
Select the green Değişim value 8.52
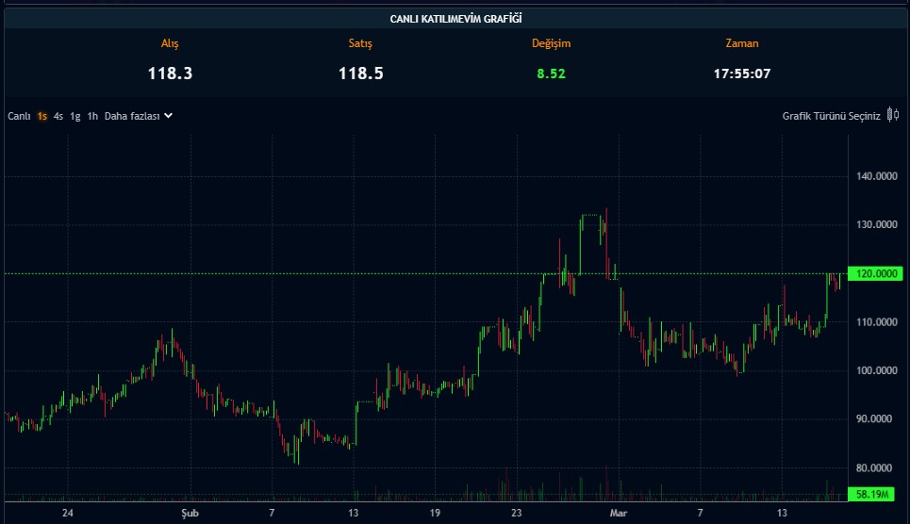point(551,73)
